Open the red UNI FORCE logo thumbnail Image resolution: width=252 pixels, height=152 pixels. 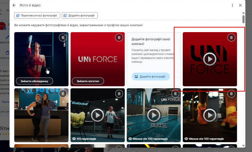97,59
